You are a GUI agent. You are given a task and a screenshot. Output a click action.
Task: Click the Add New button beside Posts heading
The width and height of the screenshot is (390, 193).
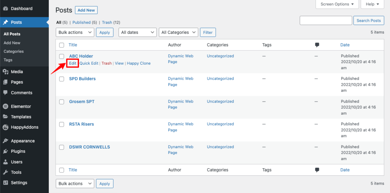[86, 10]
